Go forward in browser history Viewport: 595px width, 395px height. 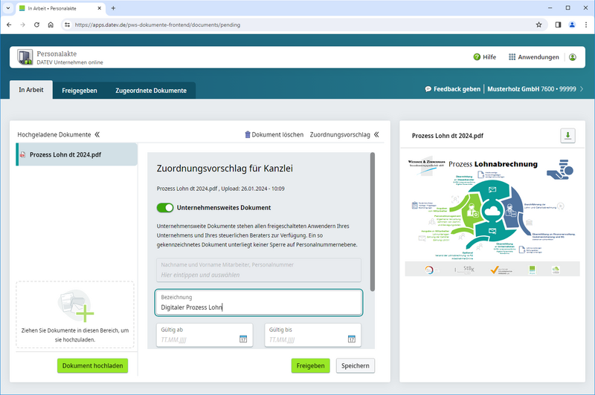[x=23, y=25]
